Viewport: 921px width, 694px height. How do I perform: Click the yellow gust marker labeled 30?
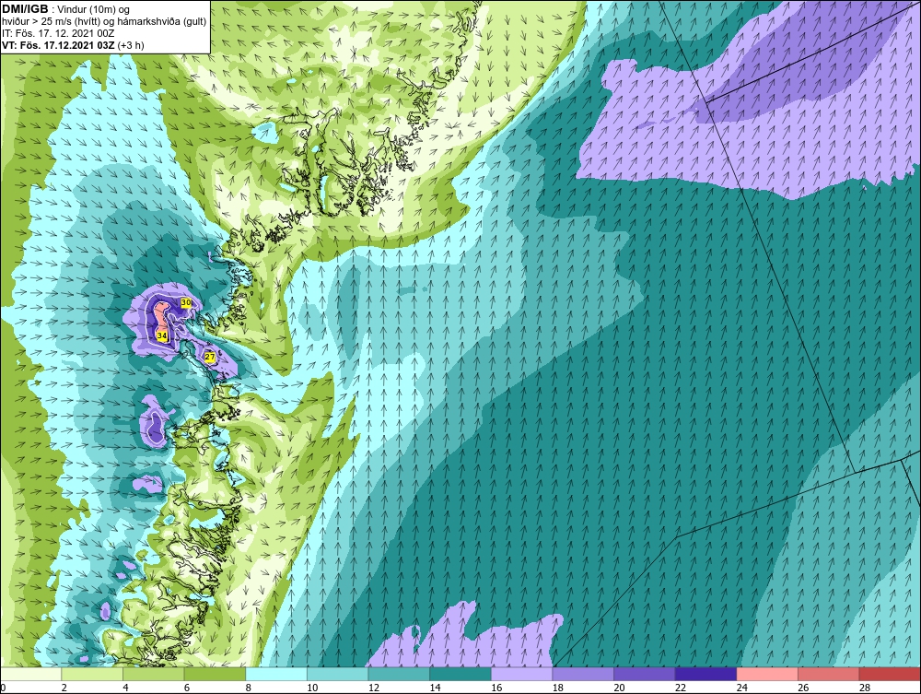coord(186,302)
